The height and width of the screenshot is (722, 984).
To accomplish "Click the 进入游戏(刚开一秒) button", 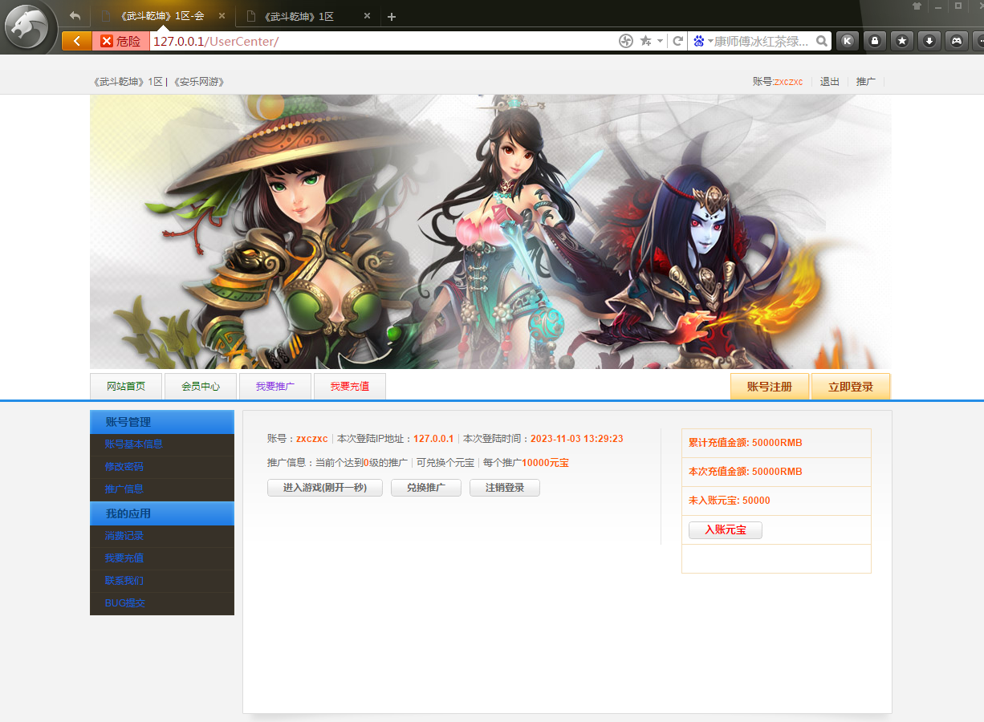I will (325, 488).
